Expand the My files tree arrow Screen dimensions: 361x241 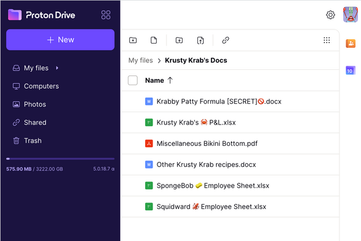coord(57,68)
